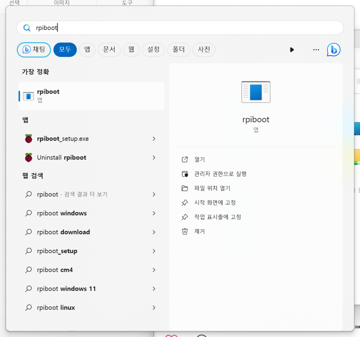Screen dimensions: 360x337
Task: Expand chevron for rpiboot linux
Action: pos(154,308)
